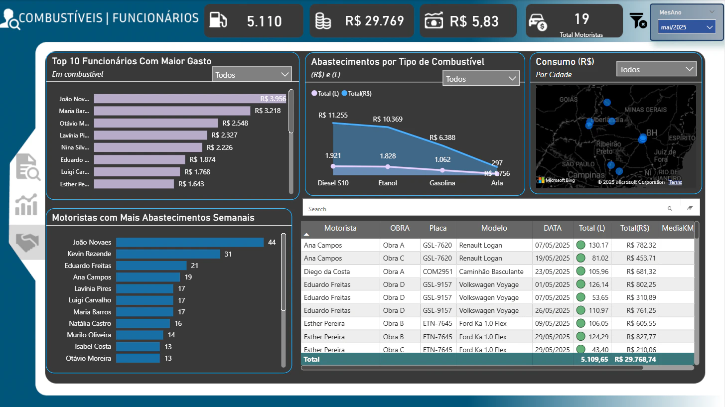Select Kevin Rezende bar with 31
Image resolution: width=725 pixels, height=407 pixels.
(x=168, y=254)
